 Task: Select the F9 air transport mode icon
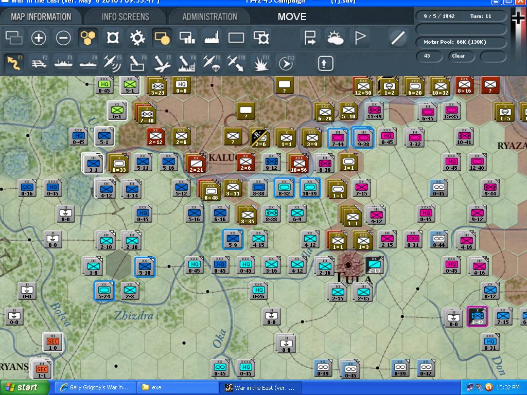point(212,63)
